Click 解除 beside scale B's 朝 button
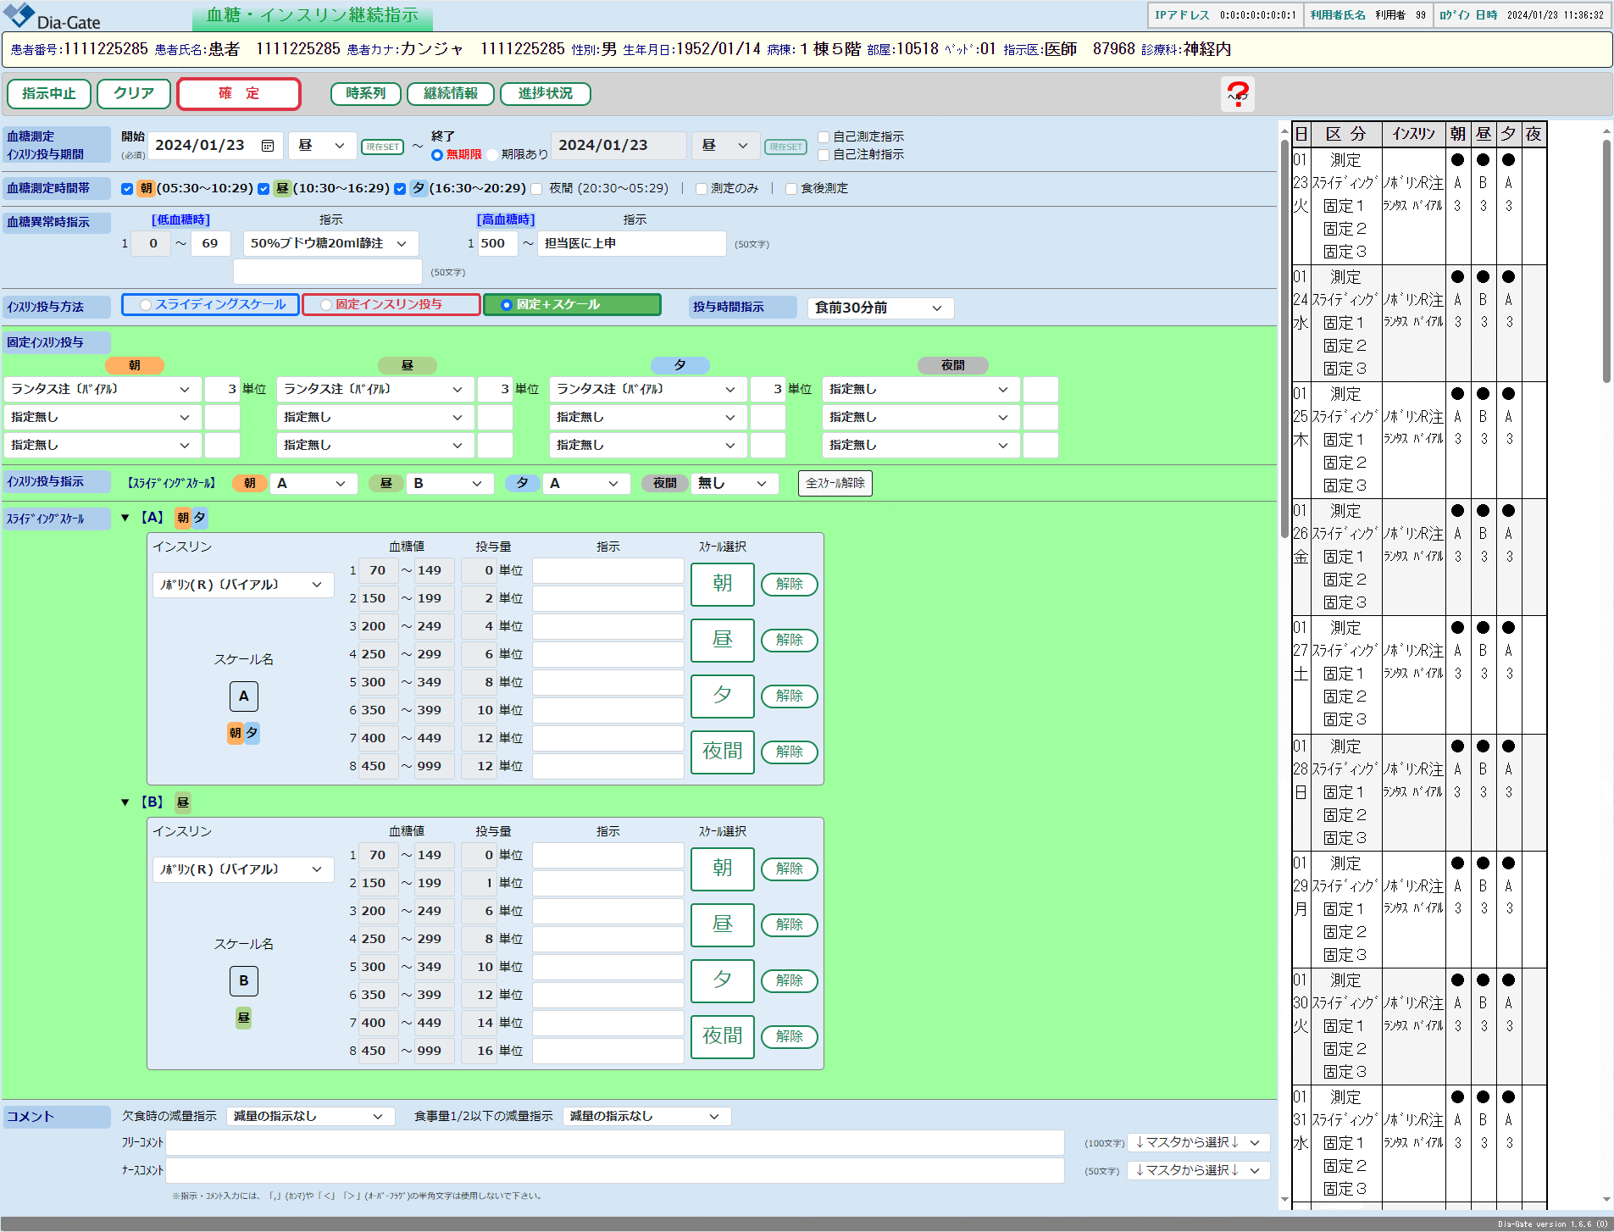This screenshot has width=1614, height=1232. pyautogui.click(x=789, y=869)
